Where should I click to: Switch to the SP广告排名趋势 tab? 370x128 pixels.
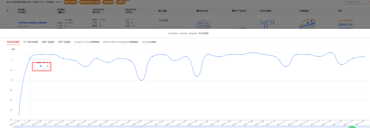[x=30, y=42]
